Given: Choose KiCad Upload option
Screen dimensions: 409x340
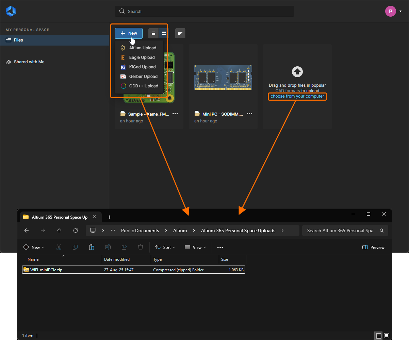Looking at the screenshot, I should tap(142, 67).
